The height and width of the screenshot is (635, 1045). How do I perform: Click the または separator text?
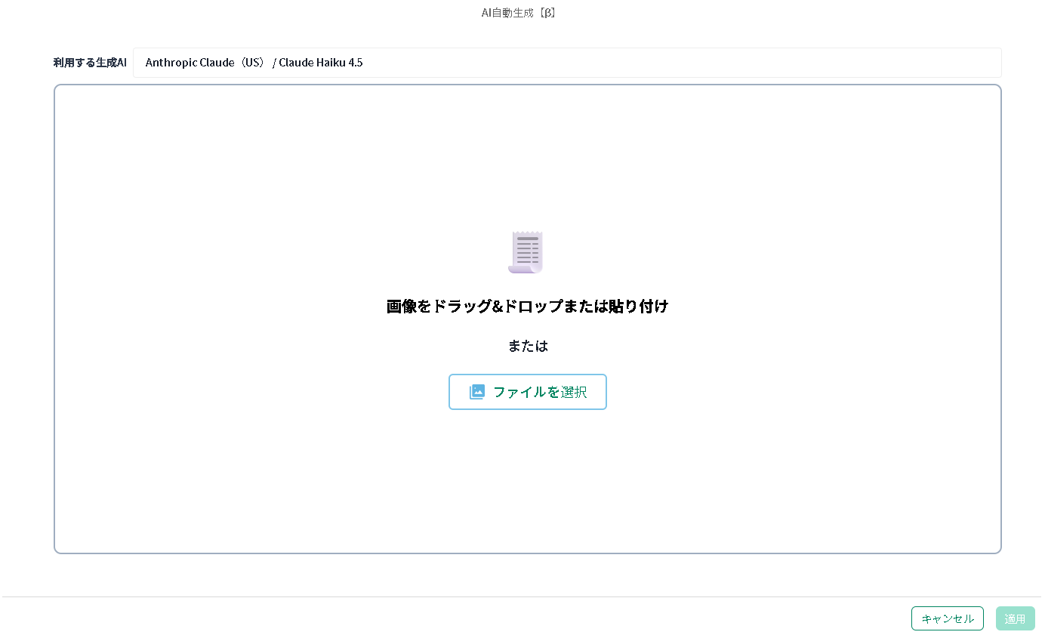(x=527, y=346)
